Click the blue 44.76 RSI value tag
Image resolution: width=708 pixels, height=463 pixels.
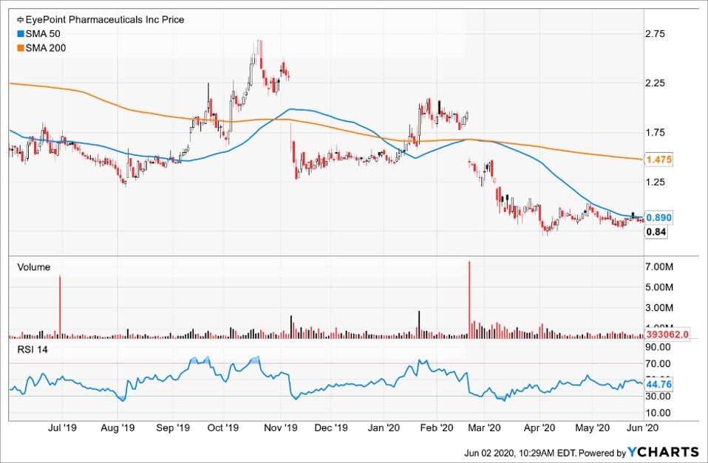tap(658, 384)
